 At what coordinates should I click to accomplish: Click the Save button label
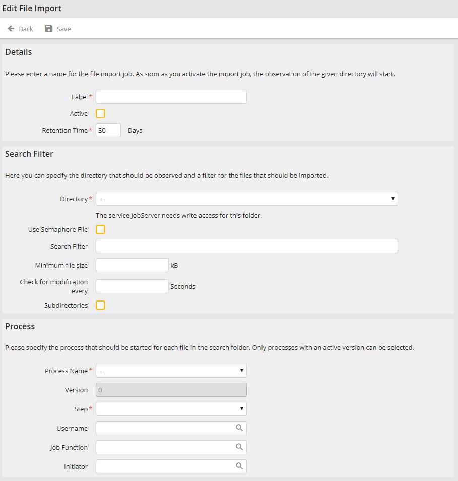click(64, 29)
